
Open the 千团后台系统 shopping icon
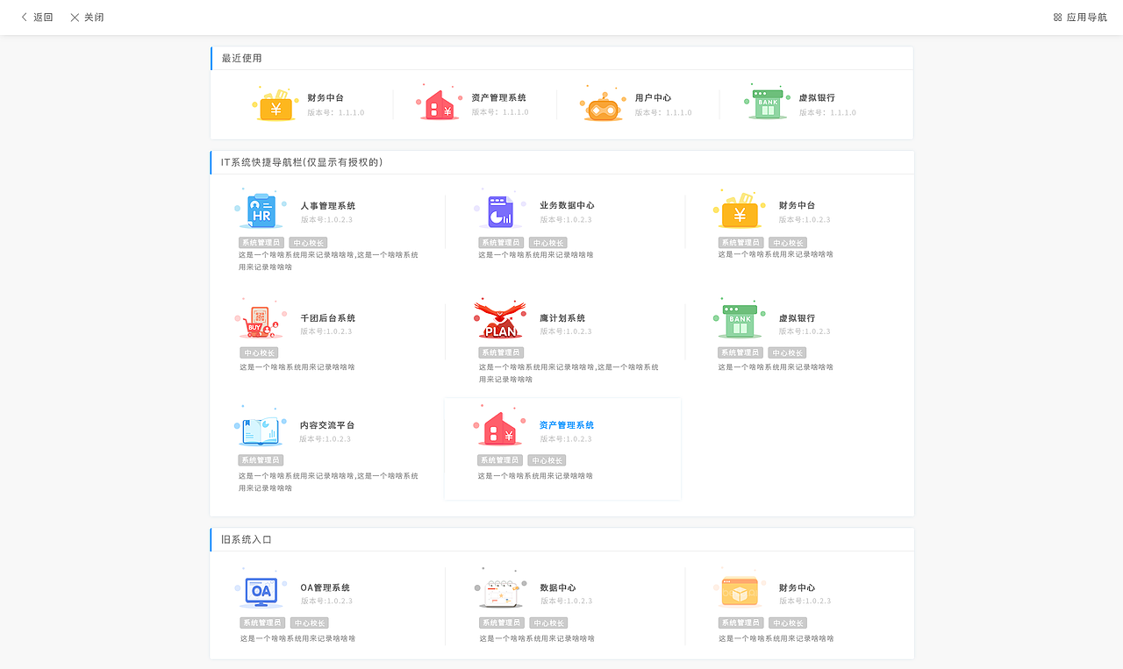tap(261, 320)
